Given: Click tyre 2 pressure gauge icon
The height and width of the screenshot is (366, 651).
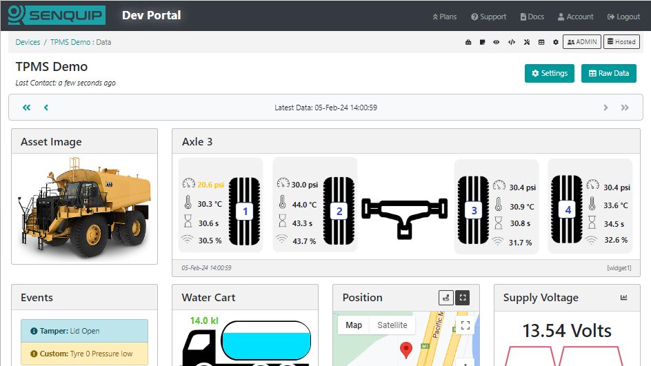Looking at the screenshot, I should point(283,183).
